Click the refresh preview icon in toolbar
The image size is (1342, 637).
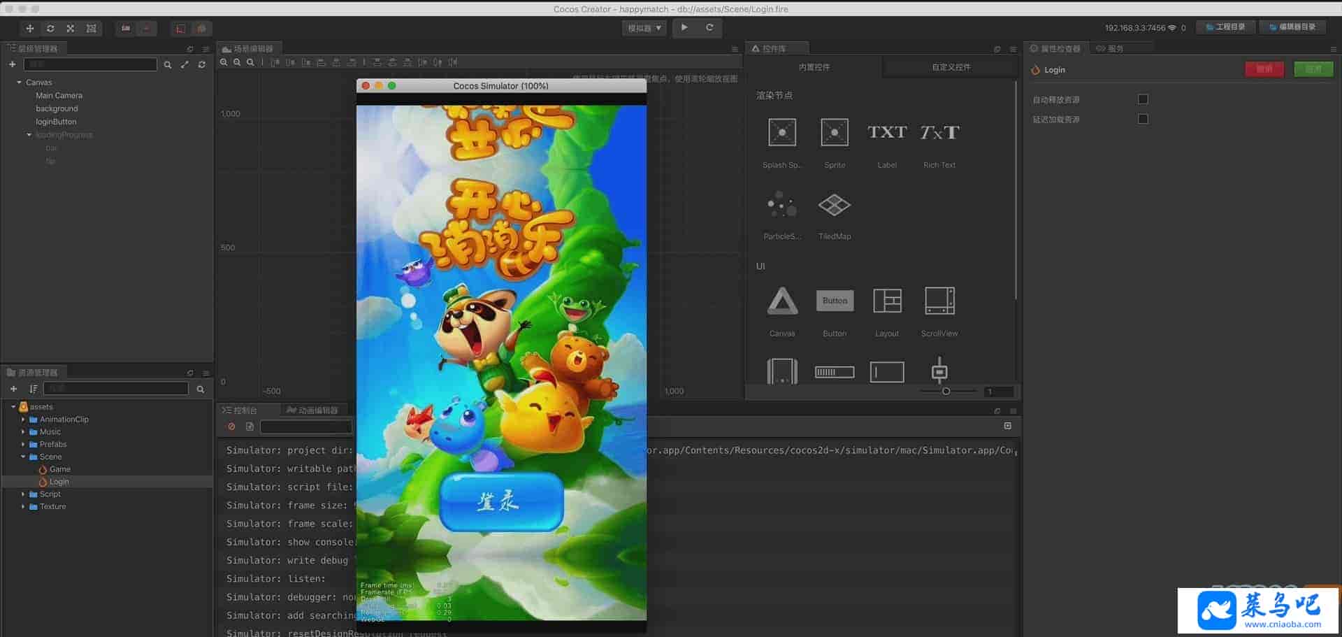pos(709,28)
